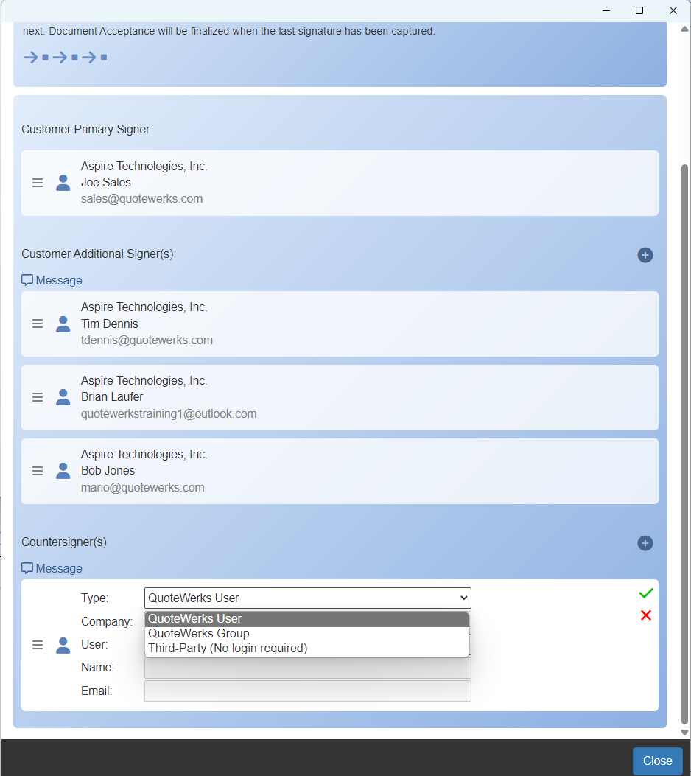Click scrollbar up arrow

[x=684, y=29]
